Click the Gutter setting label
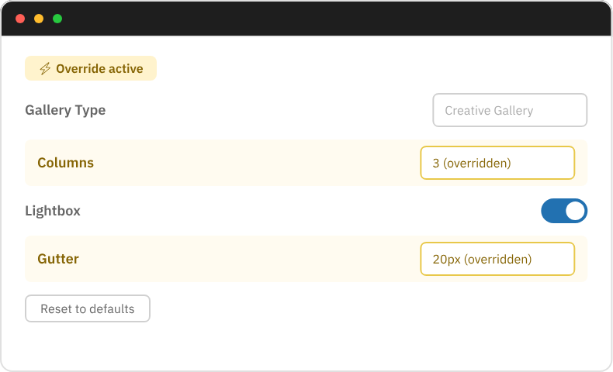The width and height of the screenshot is (613, 372). [58, 259]
